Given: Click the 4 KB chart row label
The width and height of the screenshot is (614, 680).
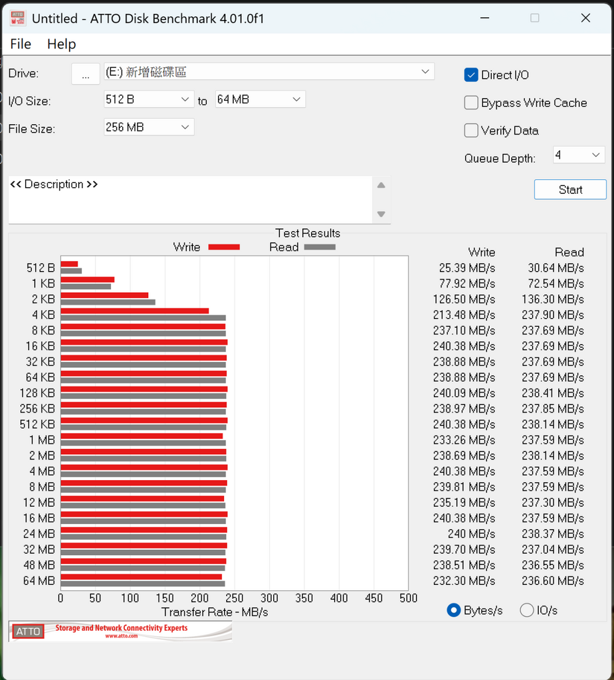Looking at the screenshot, I should point(43,315).
